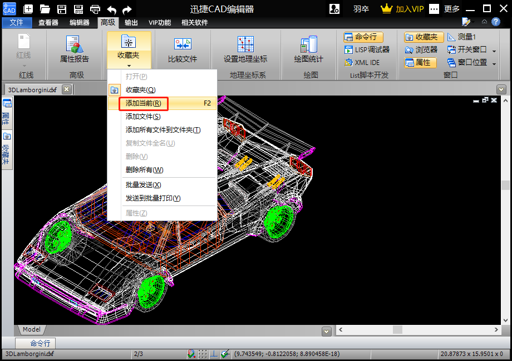This screenshot has width=512, height=361.
Task: Open the 属性 side panel tab
Action: [x=7, y=112]
